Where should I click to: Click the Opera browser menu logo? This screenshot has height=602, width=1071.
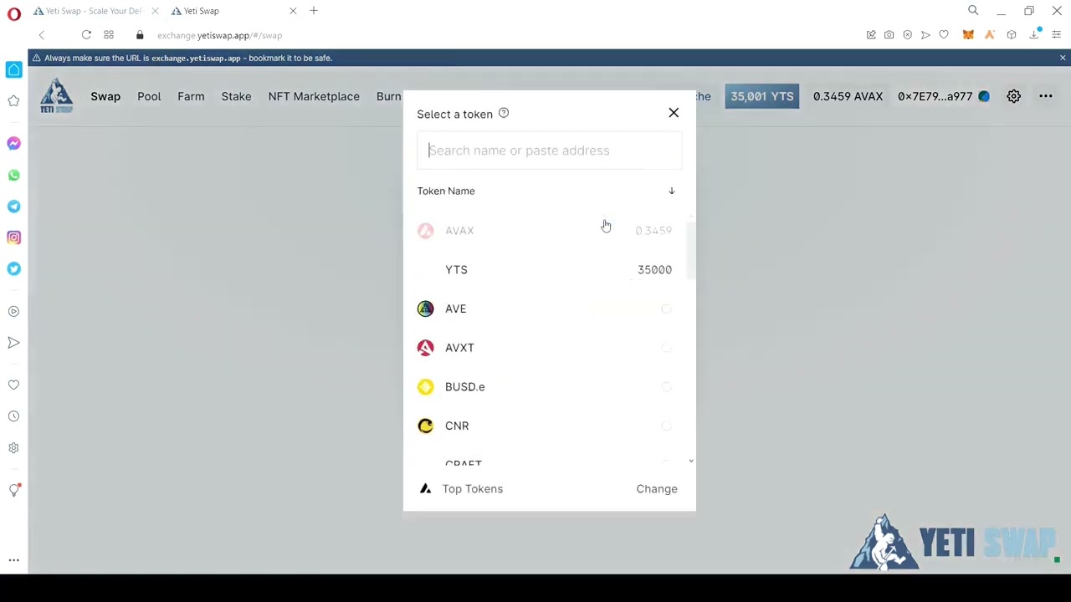coord(13,13)
